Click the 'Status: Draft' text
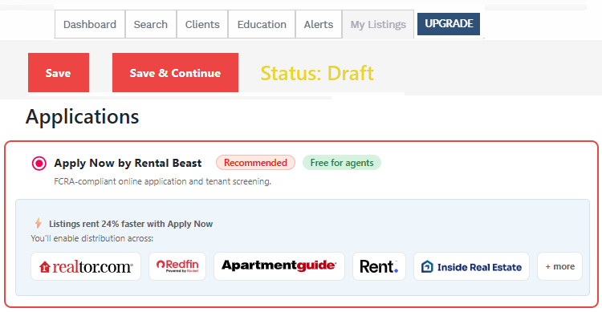 pos(317,73)
